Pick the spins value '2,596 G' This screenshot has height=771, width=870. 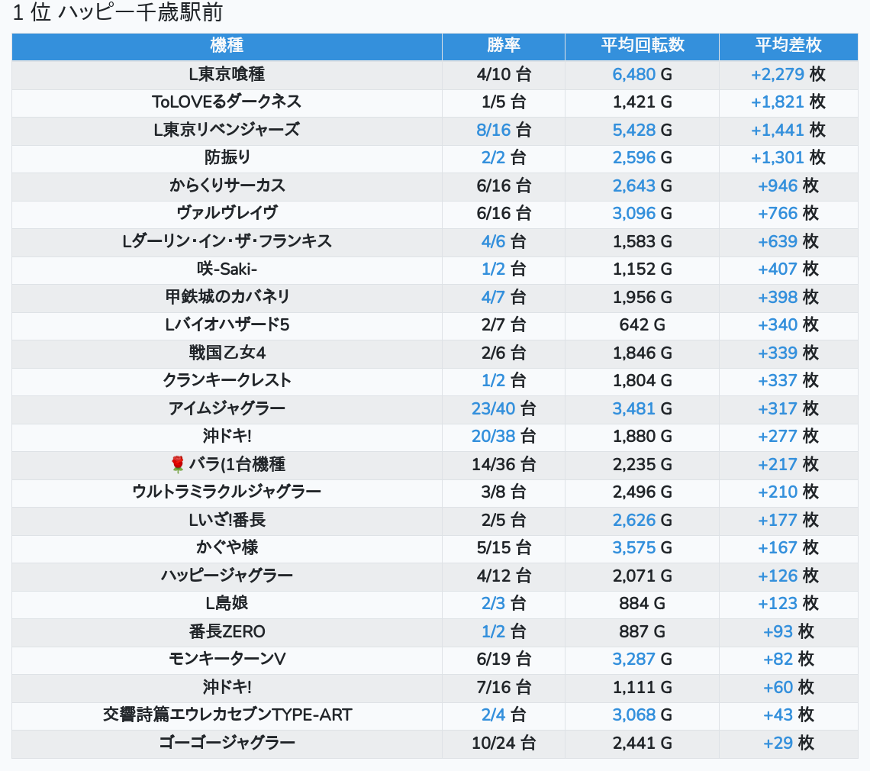pos(642,158)
